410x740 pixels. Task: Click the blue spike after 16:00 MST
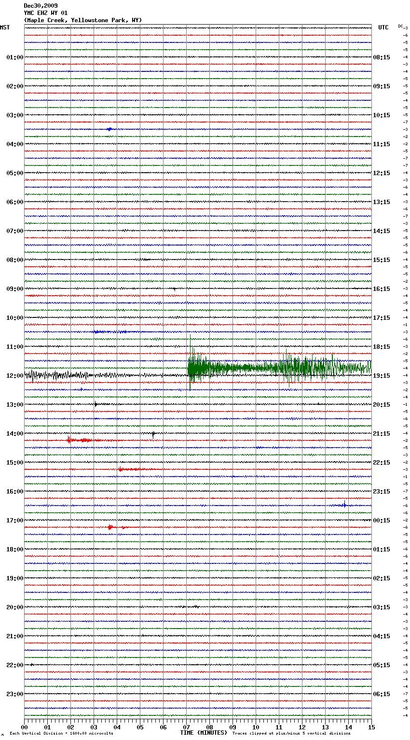point(344,505)
